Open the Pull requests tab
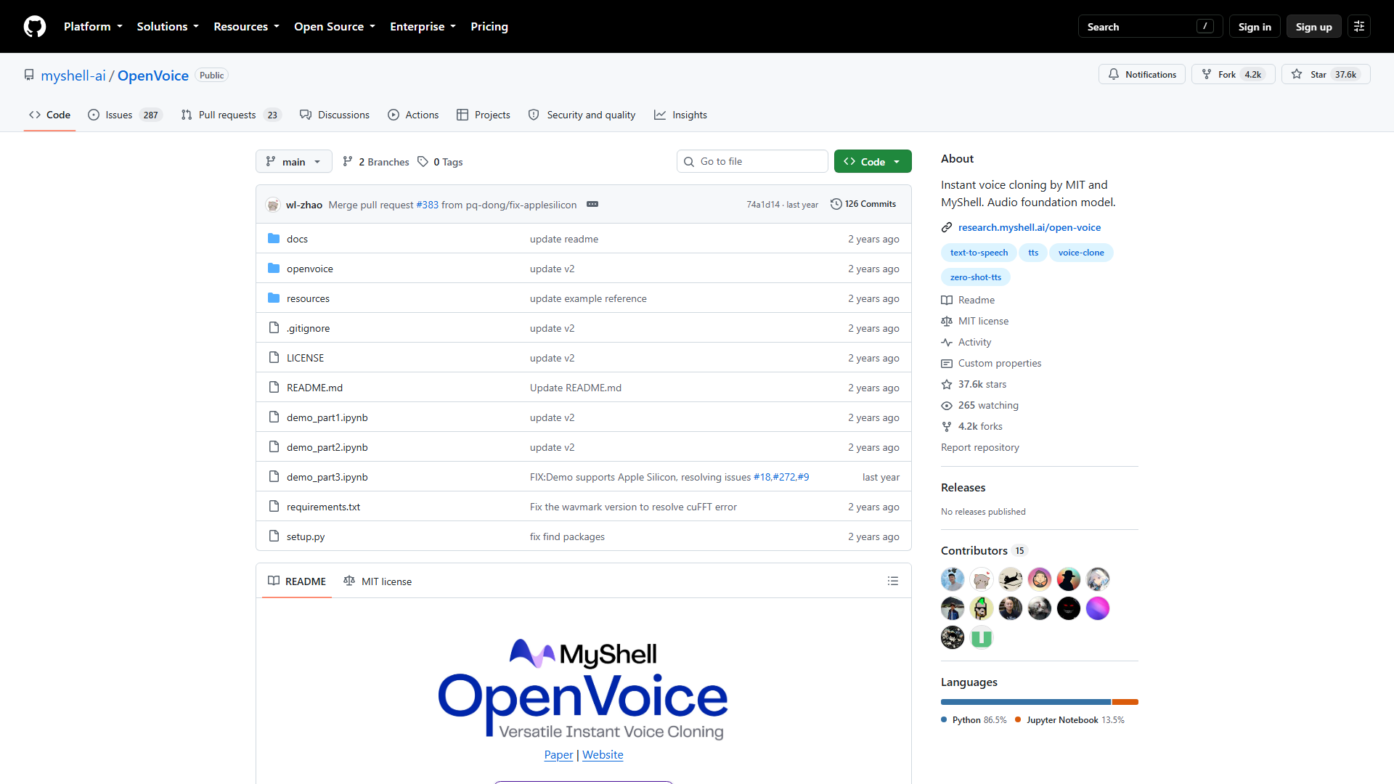Image resolution: width=1394 pixels, height=784 pixels. coord(231,115)
